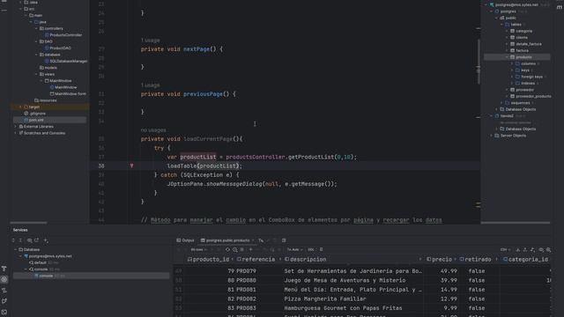564x317 pixels.
Task: Select the categoria table in Database panel
Action: (521, 31)
